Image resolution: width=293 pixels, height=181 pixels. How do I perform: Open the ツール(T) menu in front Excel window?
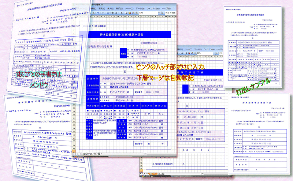point(129,8)
